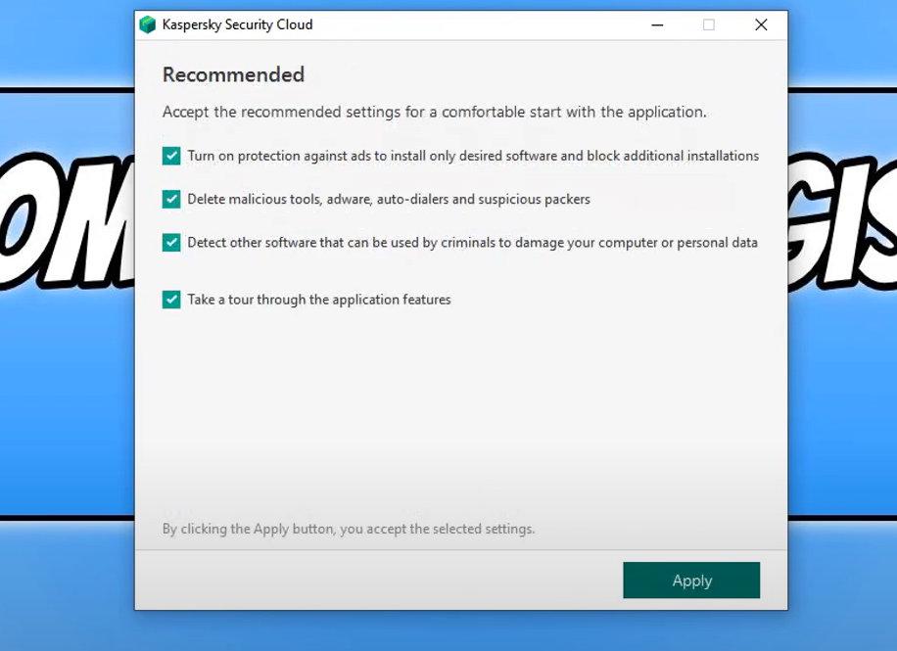Uncheck protection against ads checkbox
The height and width of the screenshot is (651, 897).
[x=171, y=156]
